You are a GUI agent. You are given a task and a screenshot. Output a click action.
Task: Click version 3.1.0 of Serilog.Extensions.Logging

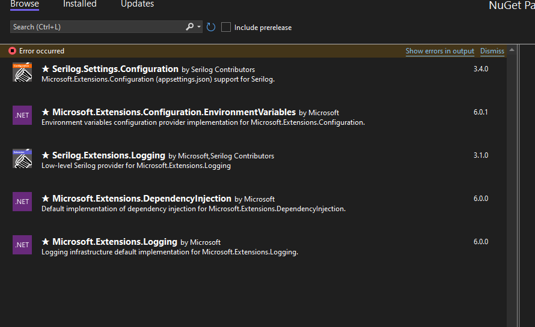tap(480, 155)
